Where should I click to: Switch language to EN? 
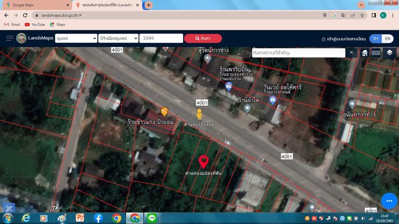click(x=388, y=39)
